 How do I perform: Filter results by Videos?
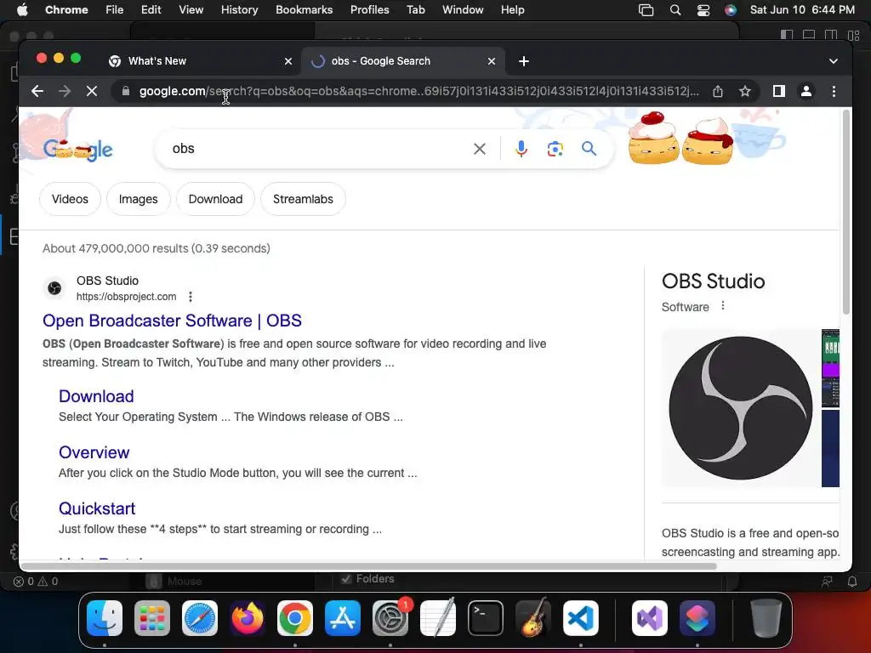click(70, 199)
